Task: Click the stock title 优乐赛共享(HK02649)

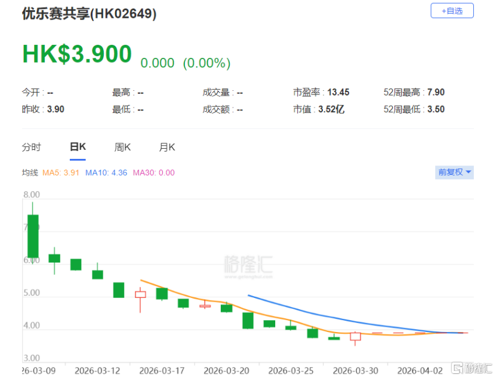Action: [89, 14]
